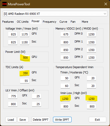Select the GFX Vmax voltage field 1175

[x=25, y=34]
